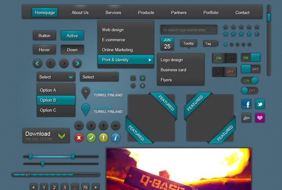Screen dimensions: 282x190
Task: Select Logo design from the submenu
Action: 172,60
